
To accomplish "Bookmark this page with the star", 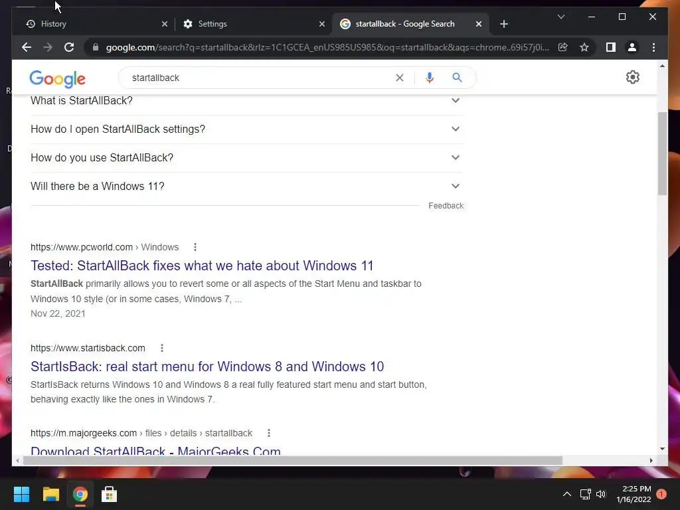I will tap(584, 47).
